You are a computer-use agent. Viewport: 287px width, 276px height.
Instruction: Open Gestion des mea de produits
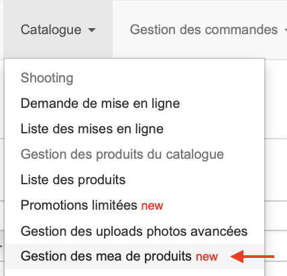point(106,256)
